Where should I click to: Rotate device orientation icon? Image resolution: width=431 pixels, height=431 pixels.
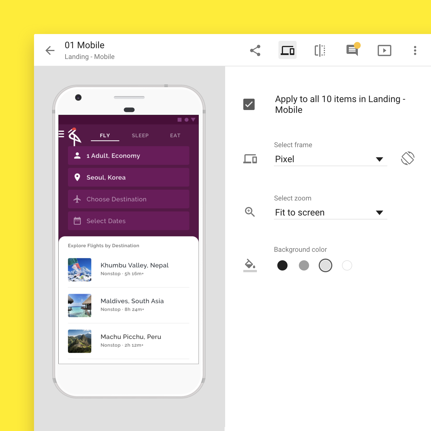[x=408, y=158]
